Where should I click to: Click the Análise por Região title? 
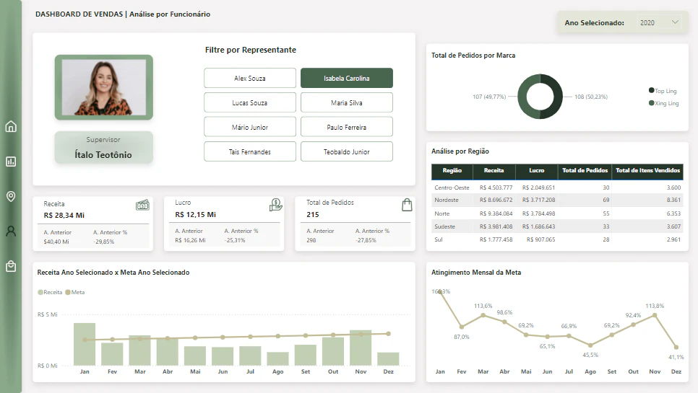460,151
